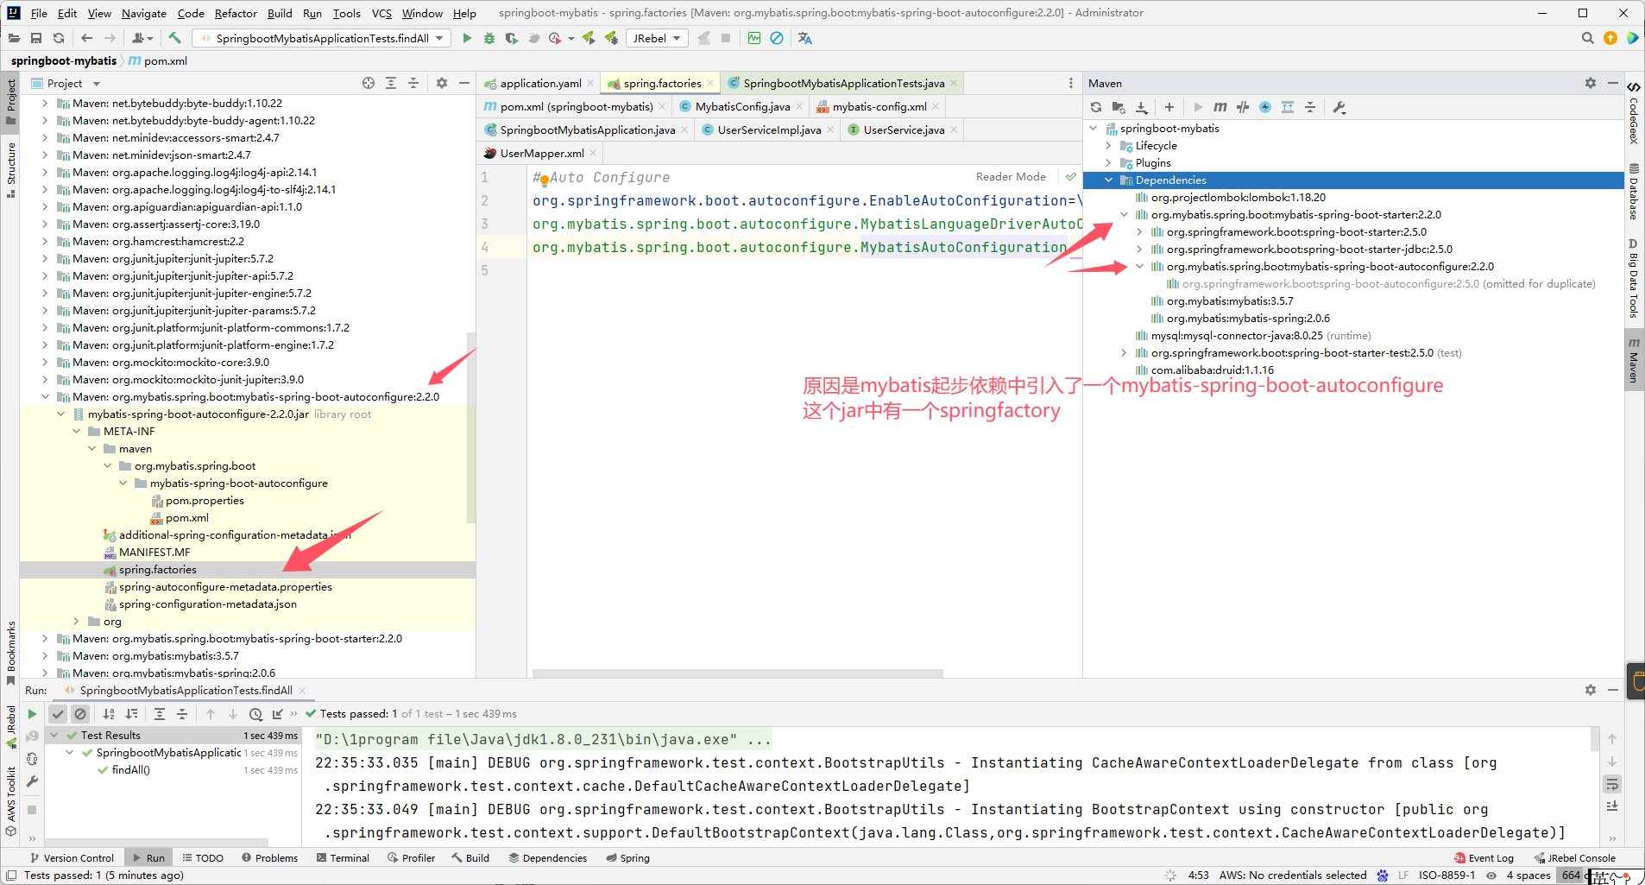1645x885 pixels.
Task: Collapse all nodes in the Project panel
Action: click(413, 83)
